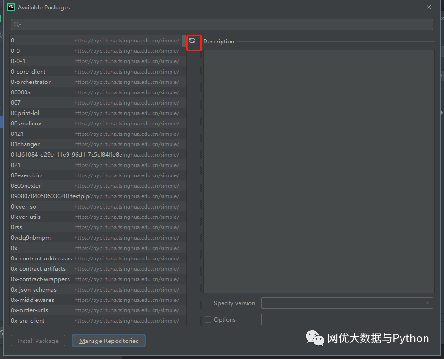This screenshot has width=444, height=359.
Task: Select the 0-core-client package
Action: click(98, 72)
